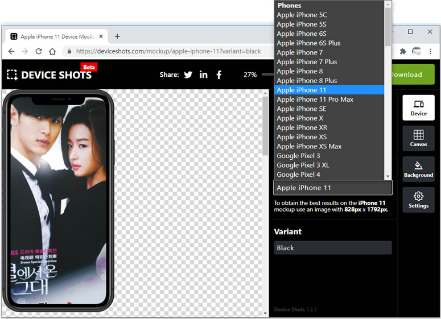Image resolution: width=441 pixels, height=319 pixels.
Task: Open the device model dropdown
Action: [333, 188]
